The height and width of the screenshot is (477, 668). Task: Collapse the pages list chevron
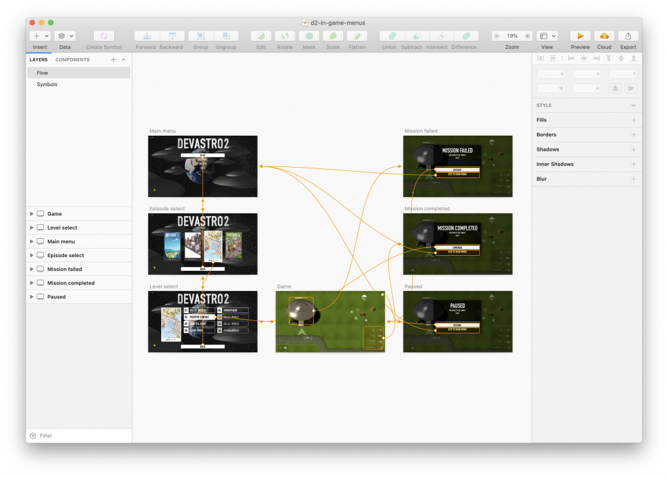[123, 59]
